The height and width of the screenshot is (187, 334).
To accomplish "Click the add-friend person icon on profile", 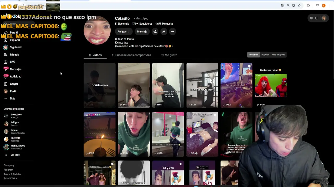I will [x=155, y=31].
